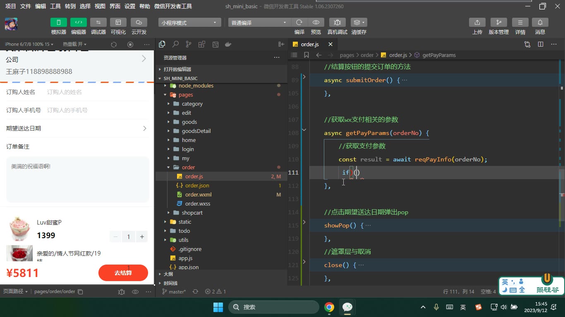Open the Docker whale icon in sidebar
This screenshot has height=317, width=565.
(x=228, y=44)
